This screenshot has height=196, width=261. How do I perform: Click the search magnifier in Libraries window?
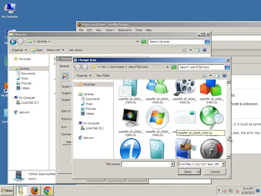point(207,42)
